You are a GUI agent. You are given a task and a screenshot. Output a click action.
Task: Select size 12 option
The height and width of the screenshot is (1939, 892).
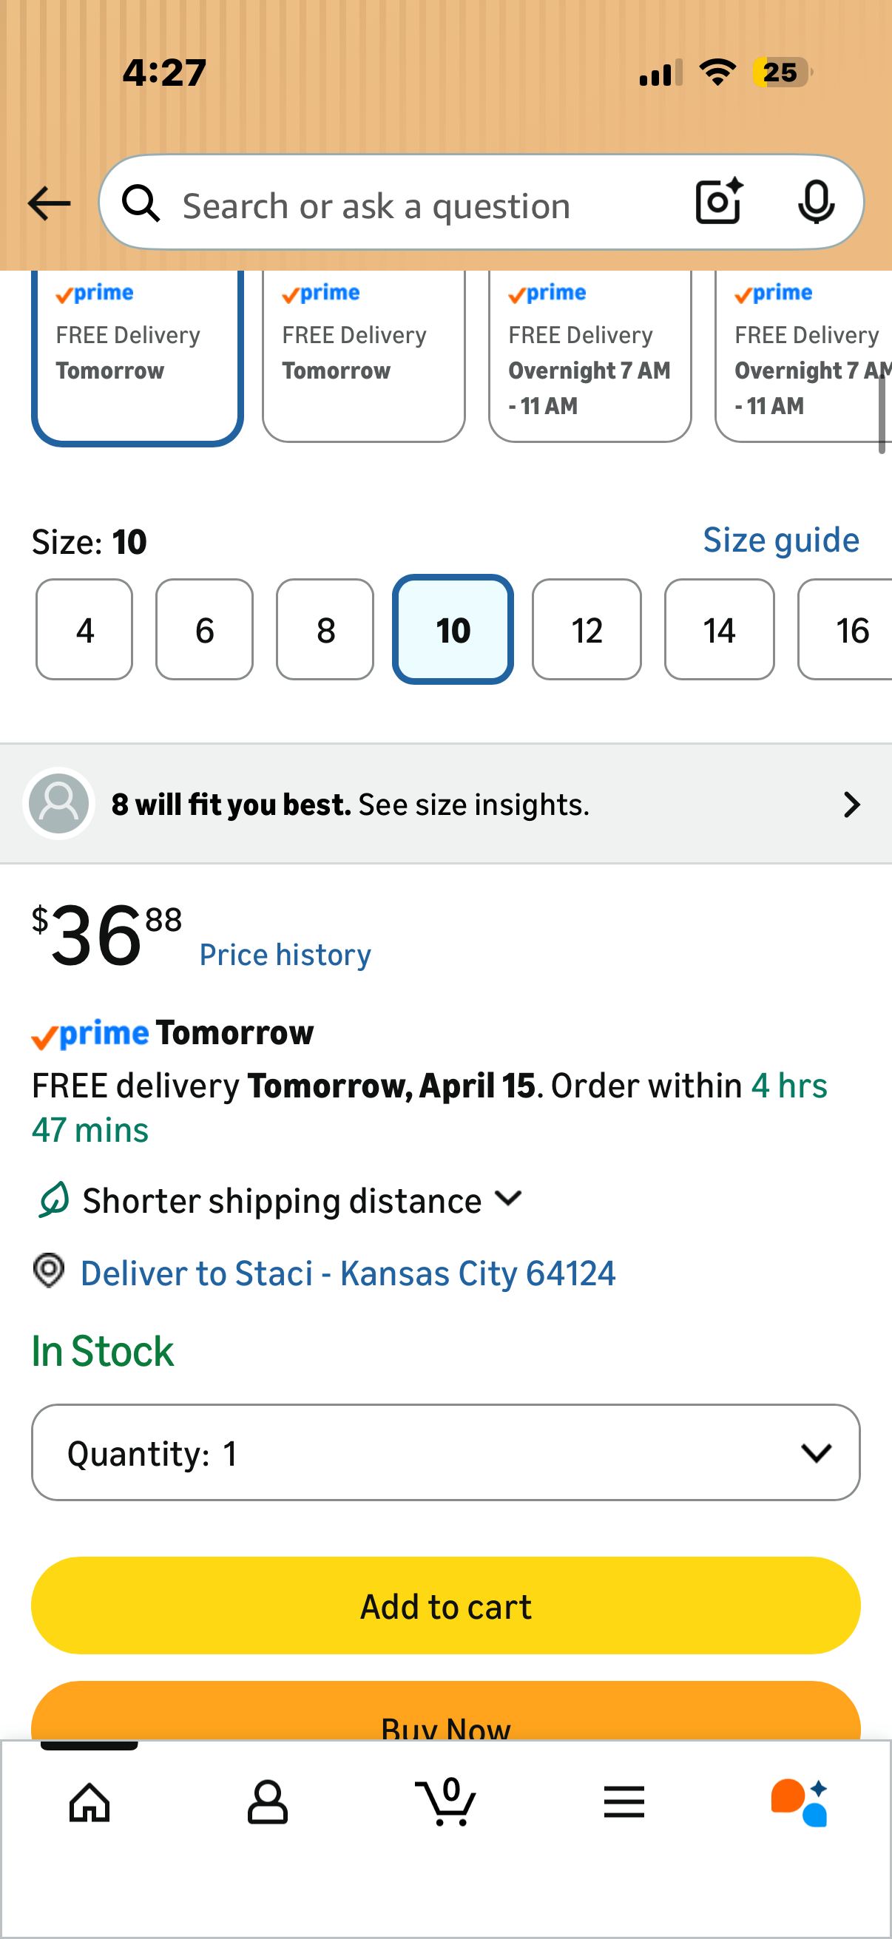(x=587, y=629)
